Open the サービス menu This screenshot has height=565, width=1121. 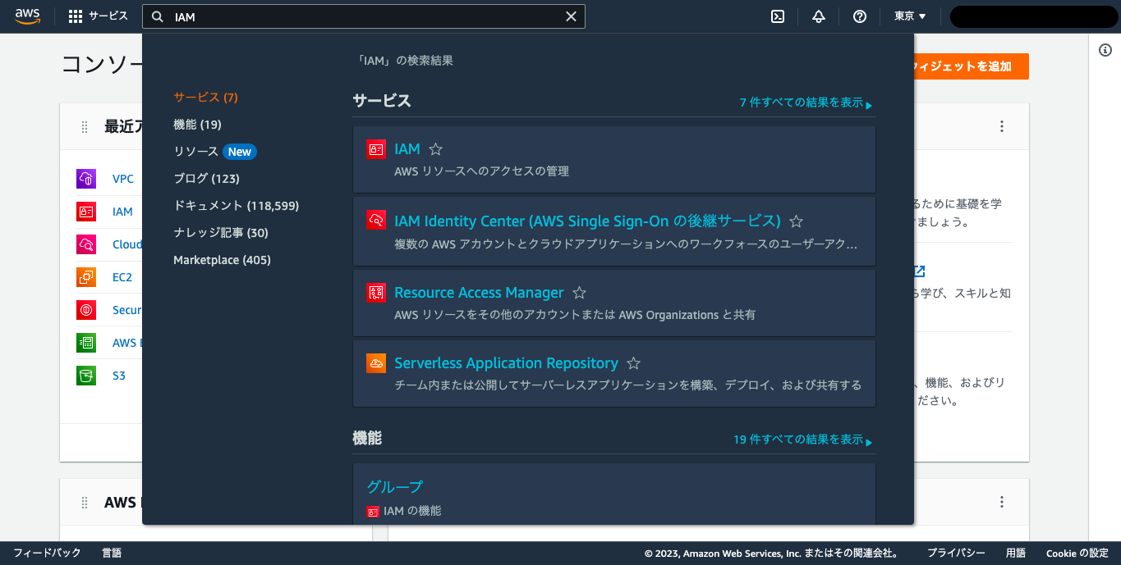click(97, 16)
